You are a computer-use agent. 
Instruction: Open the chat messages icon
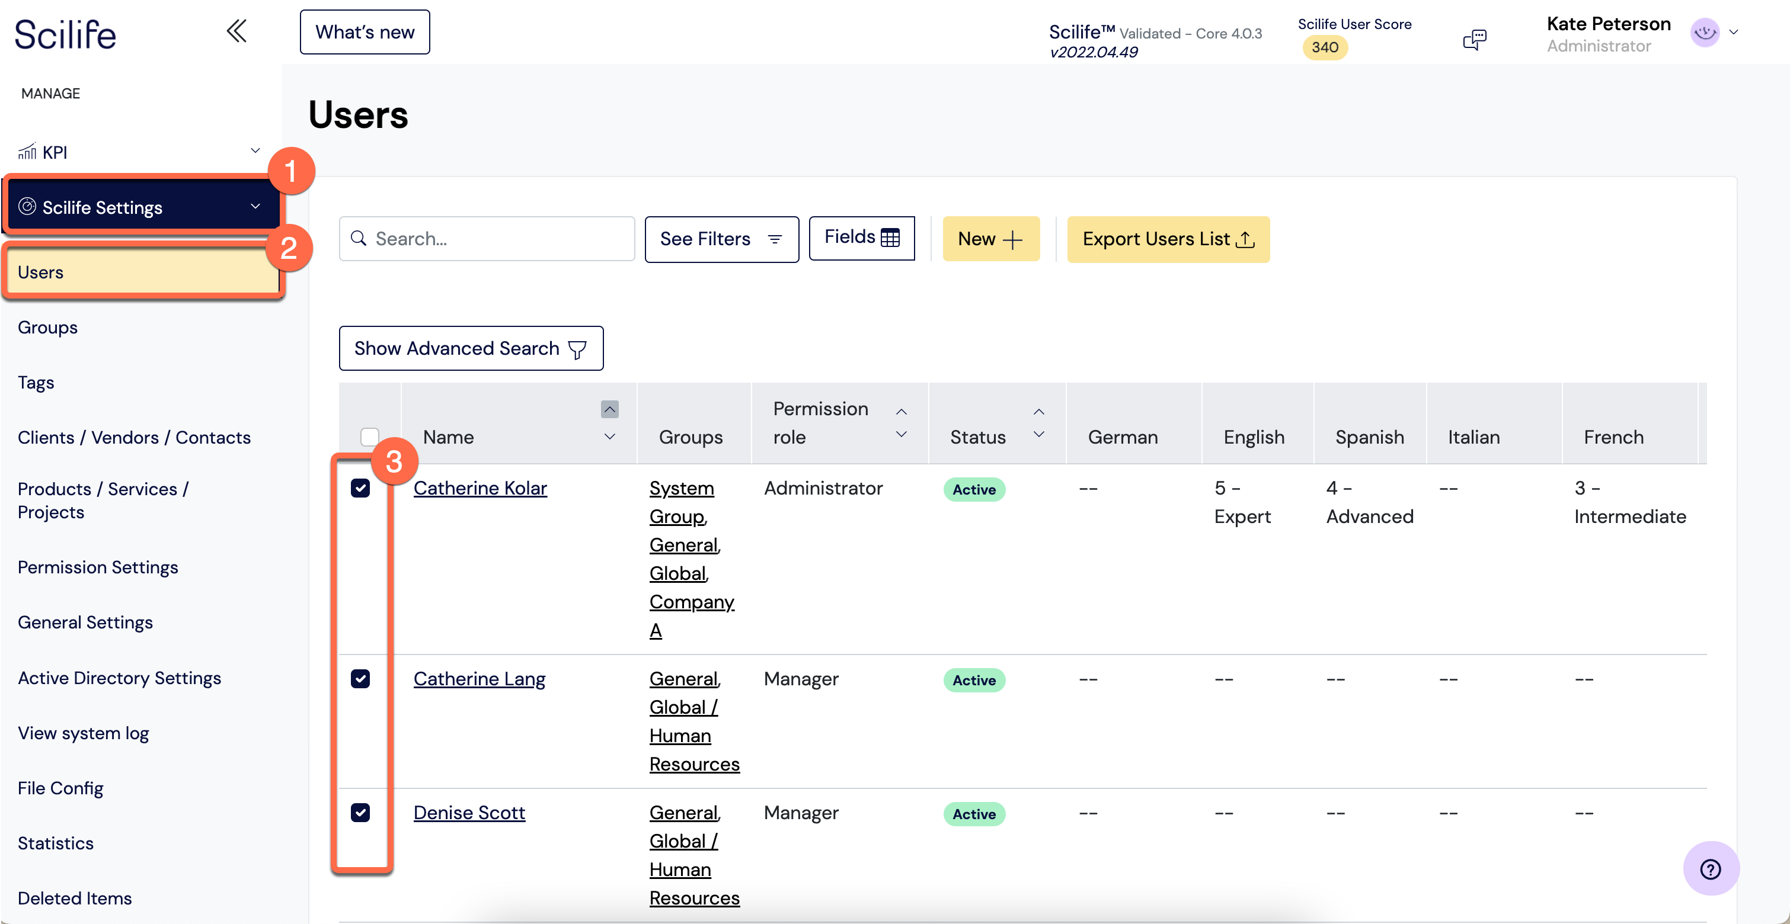(1475, 40)
